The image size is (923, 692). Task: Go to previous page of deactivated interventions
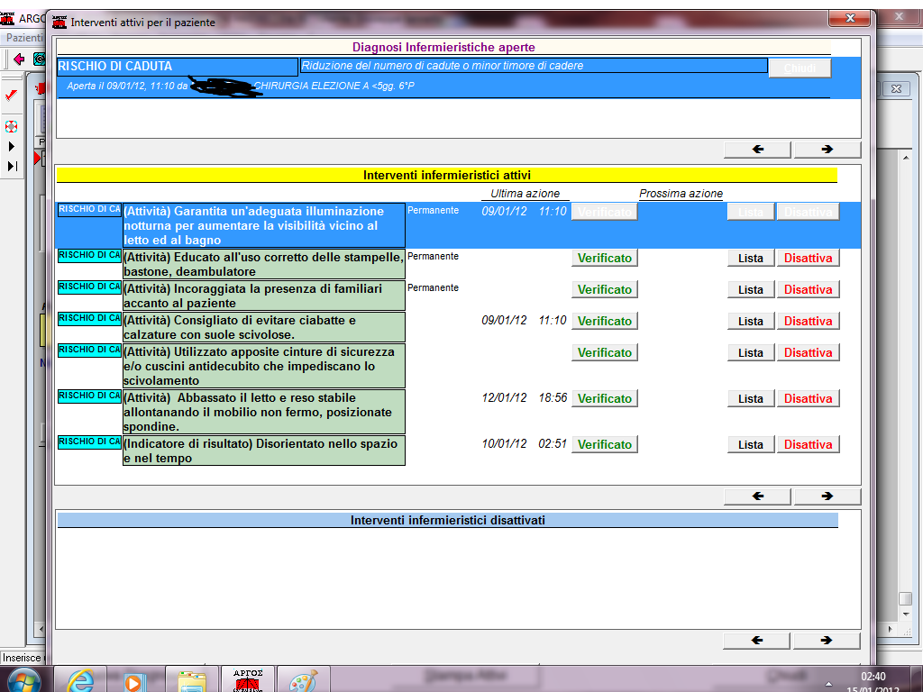(x=756, y=641)
